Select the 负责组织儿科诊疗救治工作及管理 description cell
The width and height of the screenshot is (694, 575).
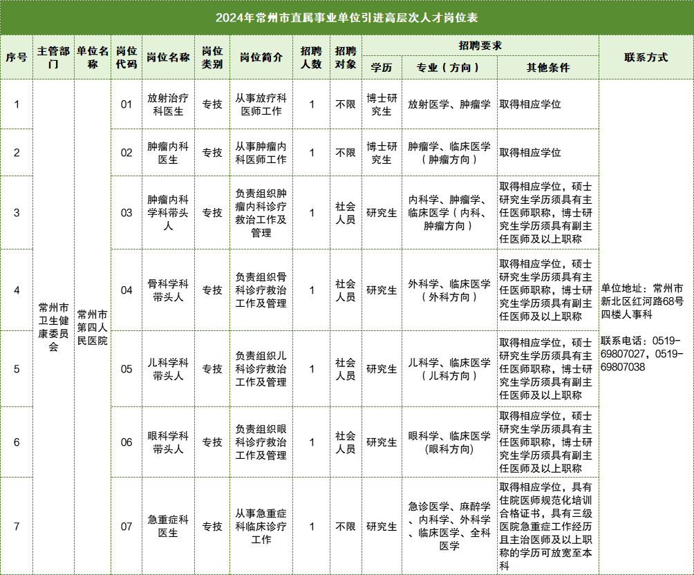[x=261, y=369]
